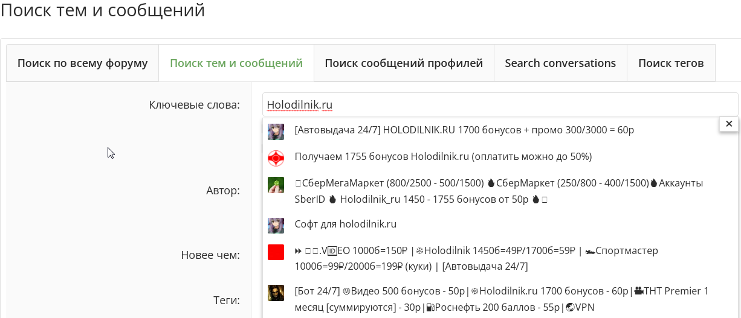
Task: Switch to the Поиск по всему форуму tab
Action: coord(83,63)
